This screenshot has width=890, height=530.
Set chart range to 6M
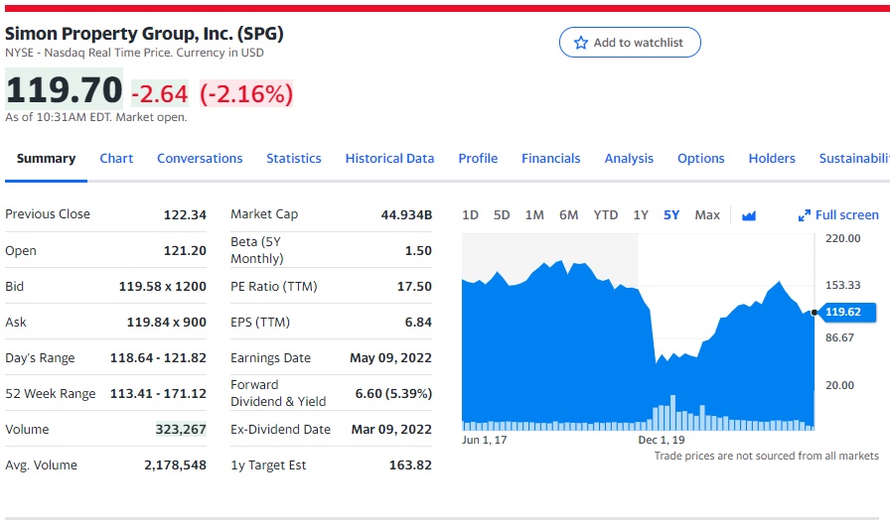click(x=569, y=215)
